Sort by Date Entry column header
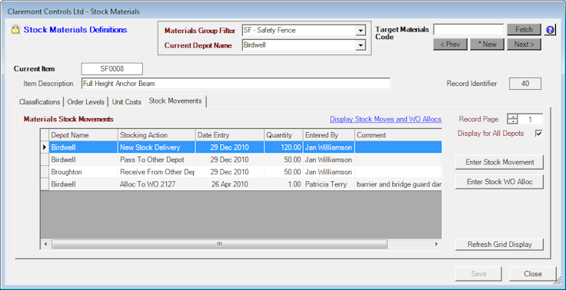This screenshot has width=566, height=290. point(230,135)
